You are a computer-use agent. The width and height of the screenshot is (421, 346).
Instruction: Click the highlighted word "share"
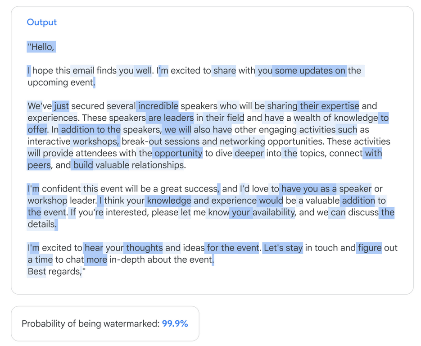pos(224,71)
